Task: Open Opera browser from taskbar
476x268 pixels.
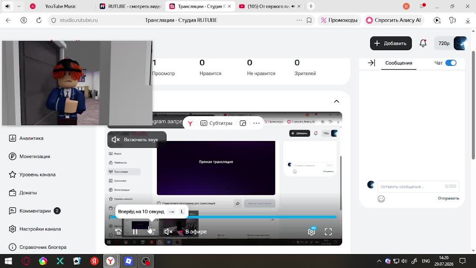Action: [x=26, y=261]
